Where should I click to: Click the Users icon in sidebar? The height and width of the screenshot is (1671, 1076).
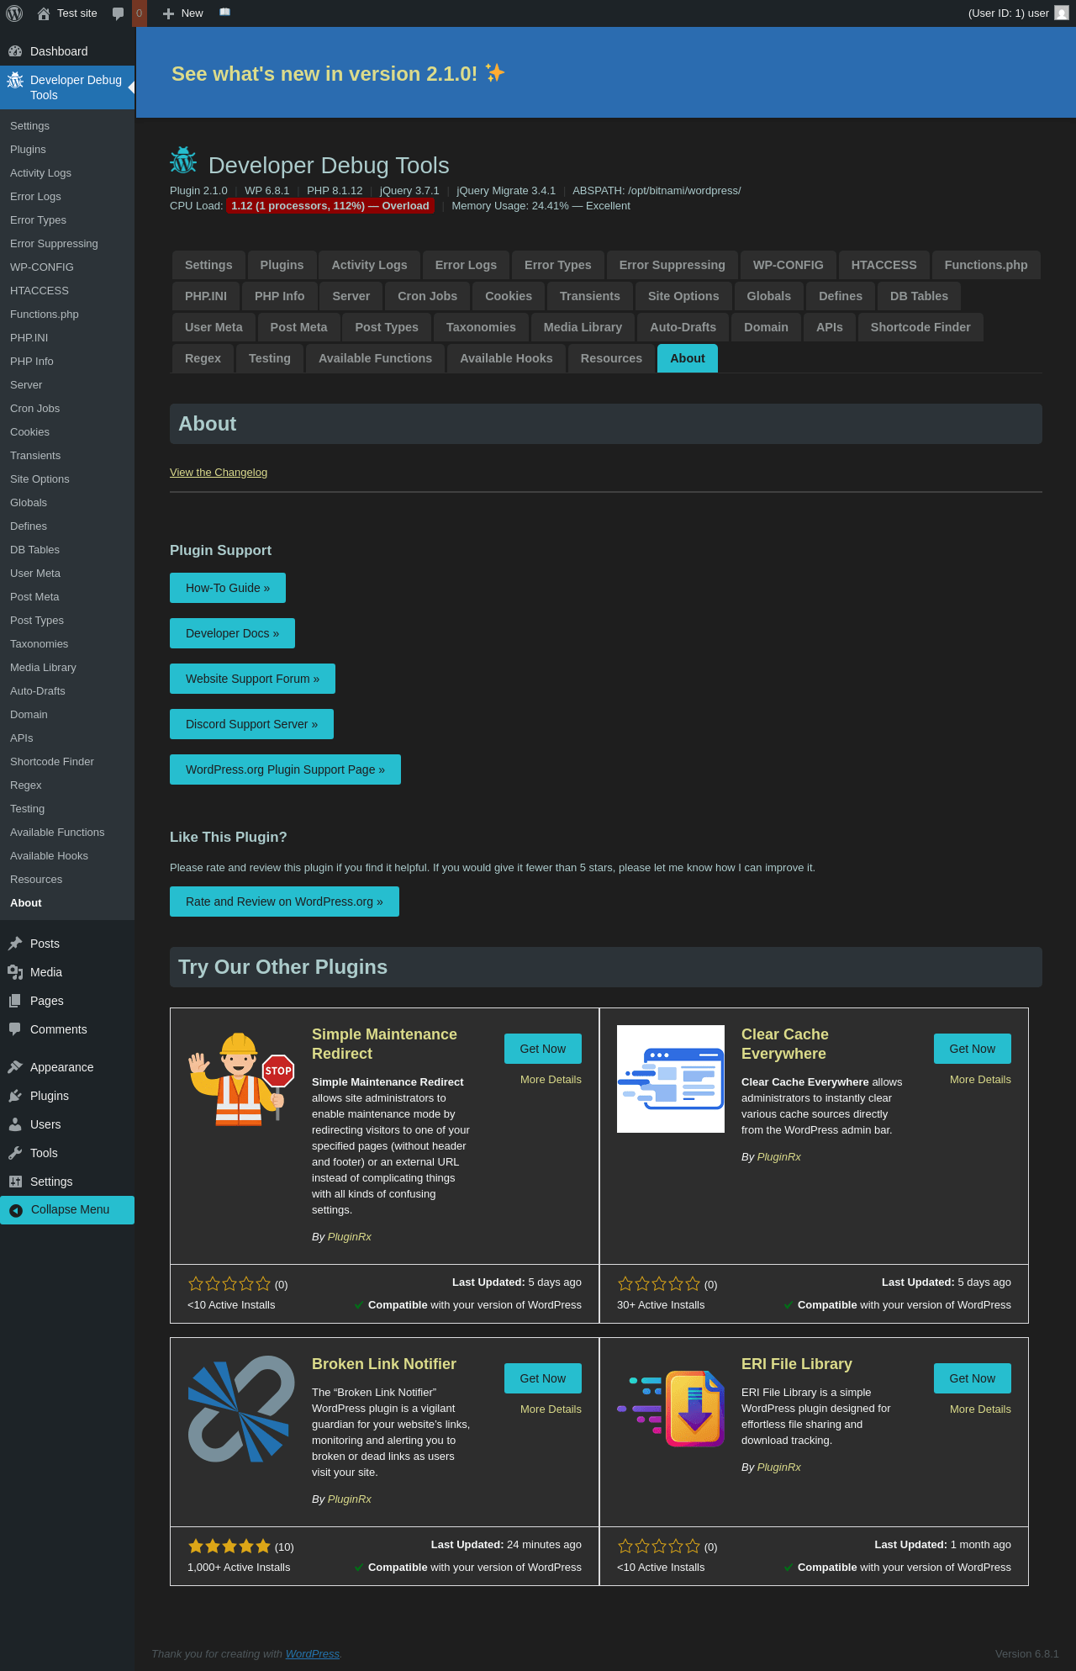pos(15,1124)
